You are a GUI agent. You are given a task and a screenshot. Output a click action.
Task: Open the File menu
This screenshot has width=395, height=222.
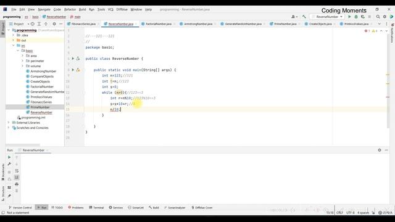14,9
